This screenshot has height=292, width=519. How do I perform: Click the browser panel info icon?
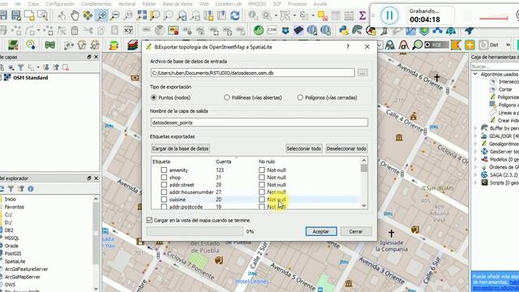point(31,189)
